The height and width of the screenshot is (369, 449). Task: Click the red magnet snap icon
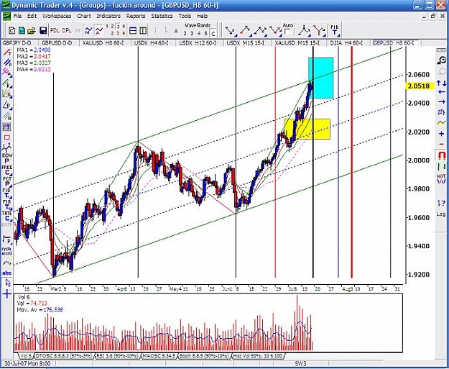[442, 155]
